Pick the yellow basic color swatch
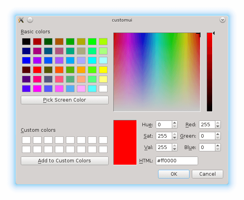Image resolution: width=244 pixels, height=200 pixels. point(103,70)
